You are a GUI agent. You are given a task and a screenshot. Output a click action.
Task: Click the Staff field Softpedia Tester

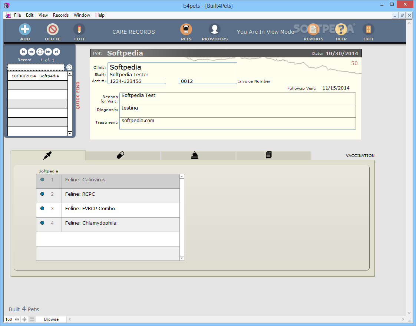[172, 75]
